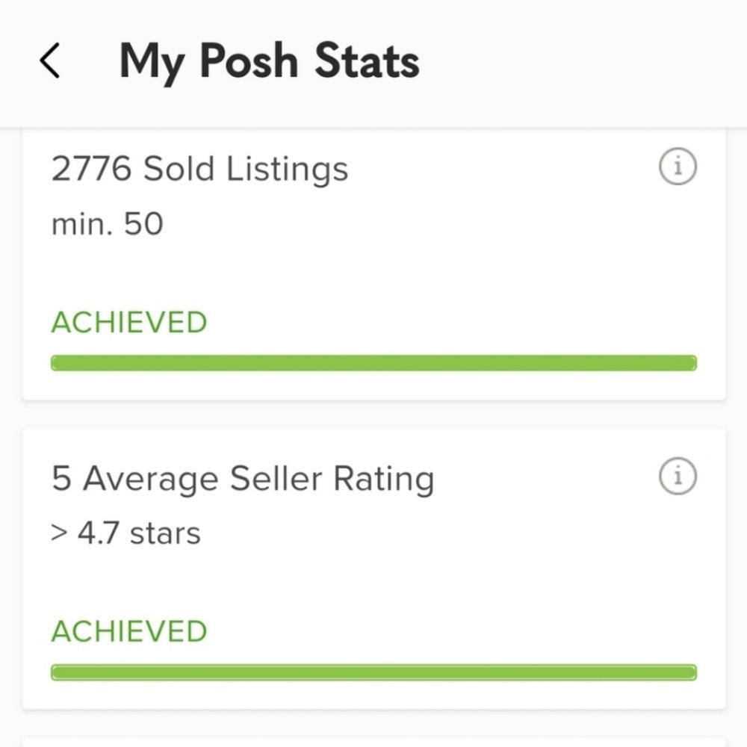747x747 pixels.
Task: Tap the gap between the two stat cards
Action: [x=373, y=415]
